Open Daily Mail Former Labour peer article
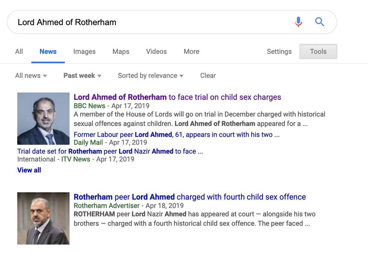The image size is (368, 255). point(177,135)
